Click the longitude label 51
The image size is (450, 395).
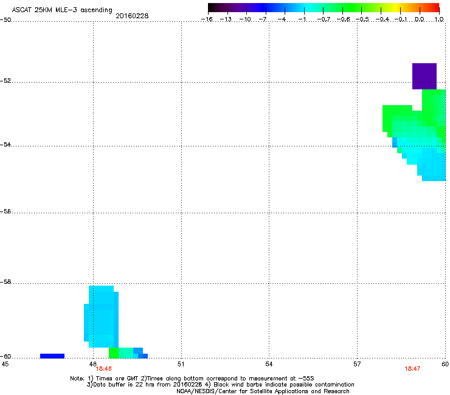click(181, 364)
